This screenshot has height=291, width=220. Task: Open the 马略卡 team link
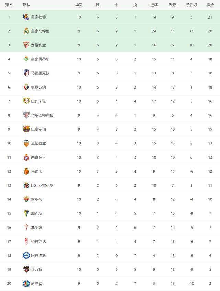(36, 171)
